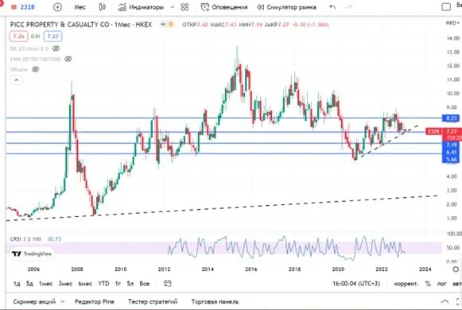Open go-to-date calendar icon
The image size is (462, 310).
168,284
